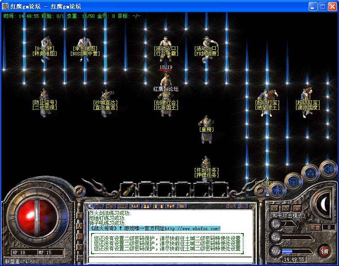Image resolution: width=339 pixels, height=266 pixels.
Task: Click the 沙城直达 NPC label
Action: [x=105, y=103]
